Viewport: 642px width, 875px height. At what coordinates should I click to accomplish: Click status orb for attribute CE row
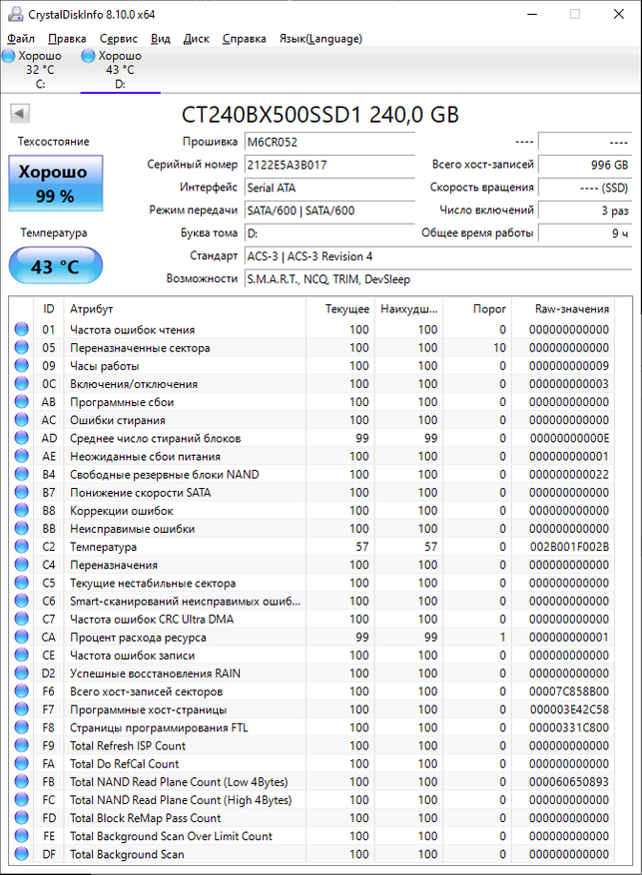[22, 655]
